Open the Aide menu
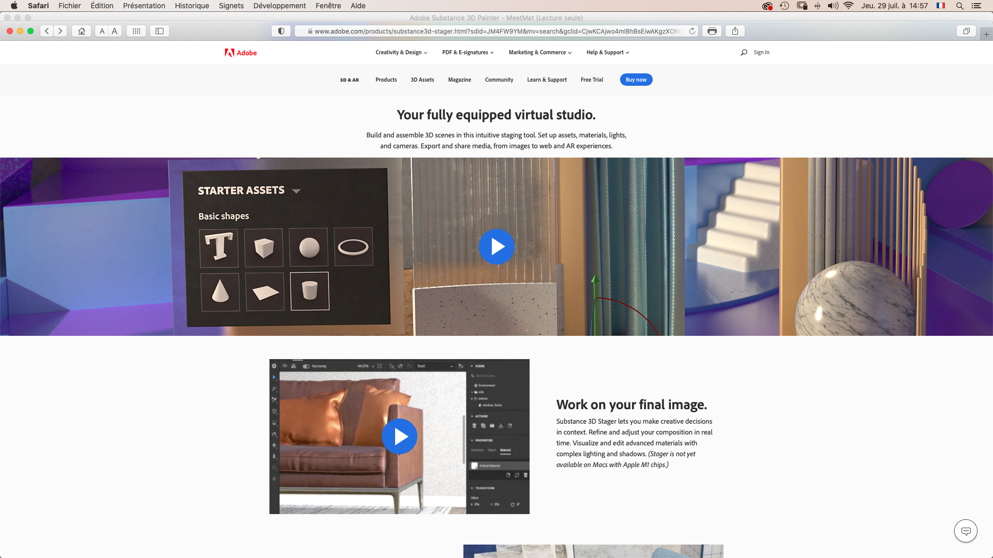 pyautogui.click(x=358, y=6)
